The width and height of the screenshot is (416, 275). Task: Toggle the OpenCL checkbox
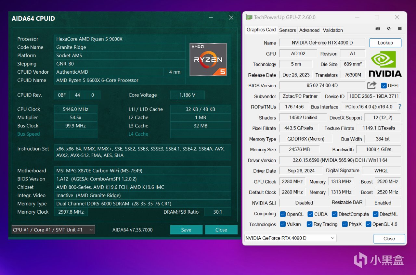pyautogui.click(x=283, y=214)
